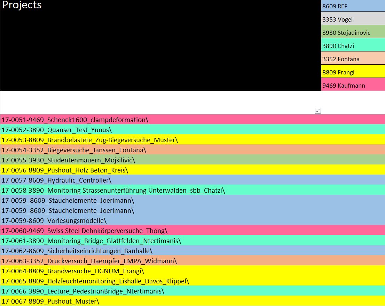Select the Projects header cell
Screen dimensions: 385x306
coord(160,45)
